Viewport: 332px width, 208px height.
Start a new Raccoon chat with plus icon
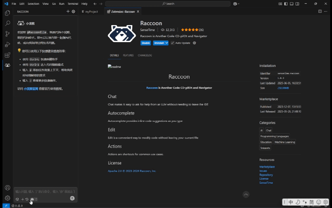point(68,11)
